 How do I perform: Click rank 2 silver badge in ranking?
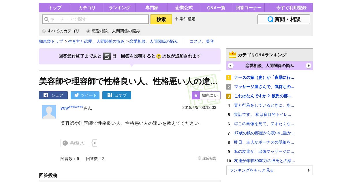pyautogui.click(x=229, y=87)
